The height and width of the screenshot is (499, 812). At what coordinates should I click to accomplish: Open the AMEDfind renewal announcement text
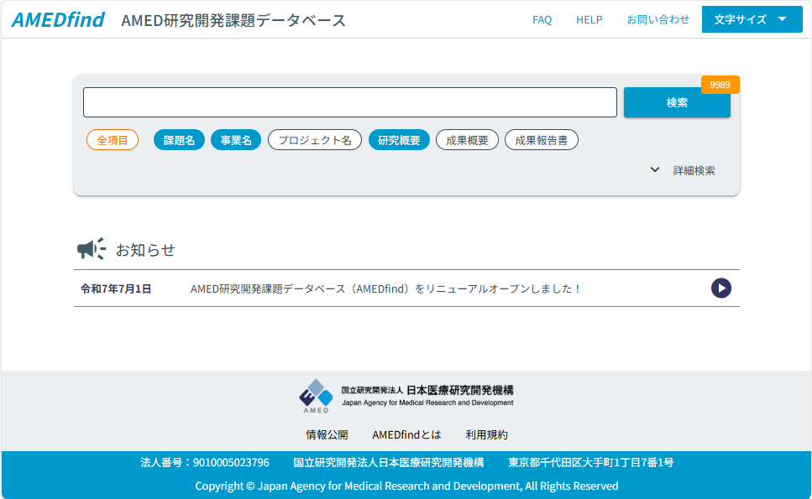click(x=385, y=288)
